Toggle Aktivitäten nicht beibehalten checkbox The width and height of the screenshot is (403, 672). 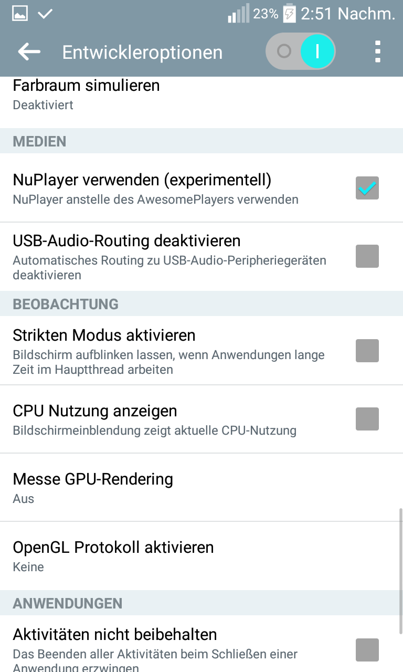[x=367, y=650]
